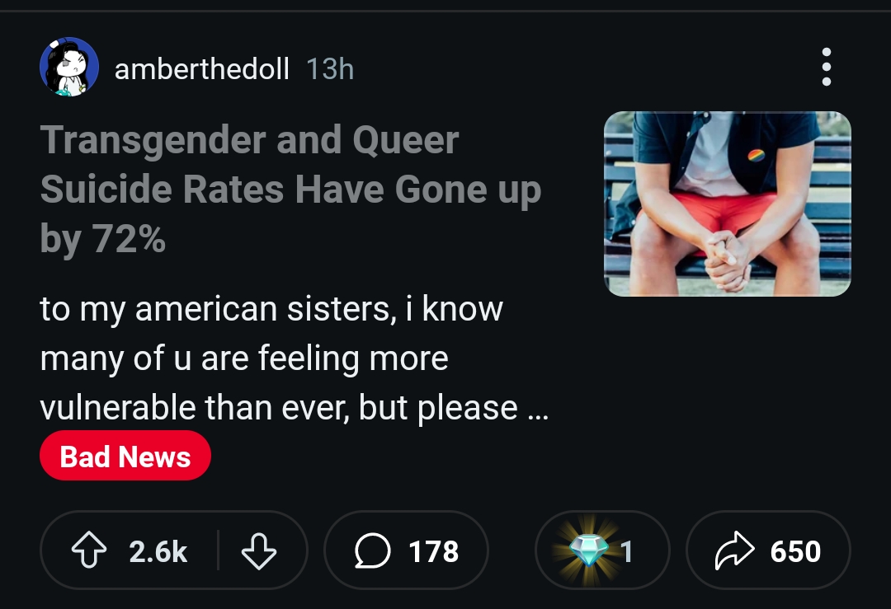
Task: Select the red Bad News flair tag
Action: pyautogui.click(x=125, y=456)
